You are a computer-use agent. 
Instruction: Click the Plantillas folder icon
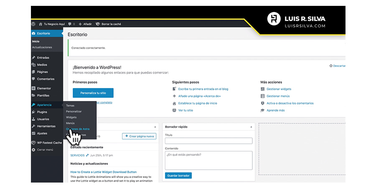(x=33, y=95)
